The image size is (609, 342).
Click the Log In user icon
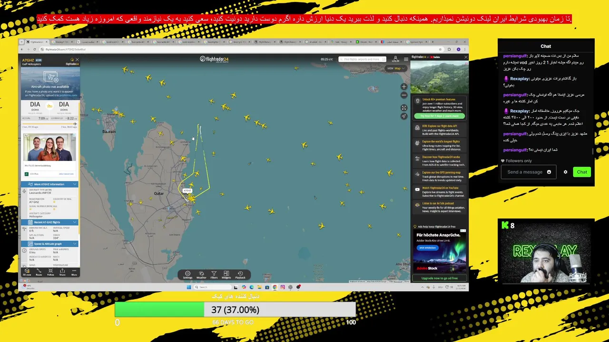(395, 59)
